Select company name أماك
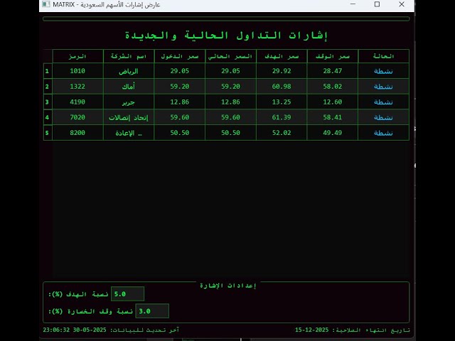The height and width of the screenshot is (341, 455). [129, 87]
